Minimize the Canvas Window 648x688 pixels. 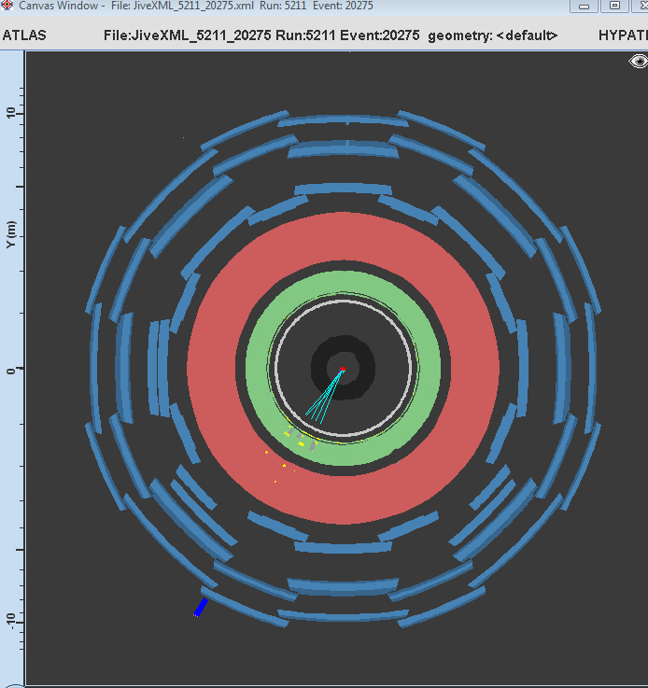point(585,6)
